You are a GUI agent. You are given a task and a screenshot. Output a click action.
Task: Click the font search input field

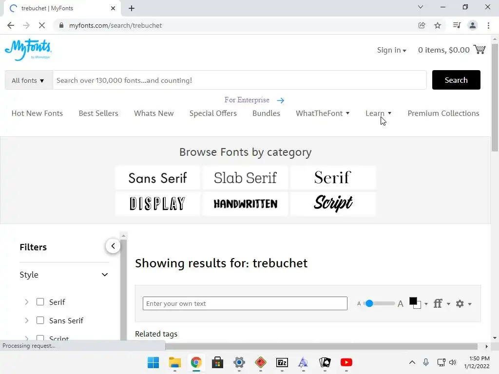(x=240, y=80)
